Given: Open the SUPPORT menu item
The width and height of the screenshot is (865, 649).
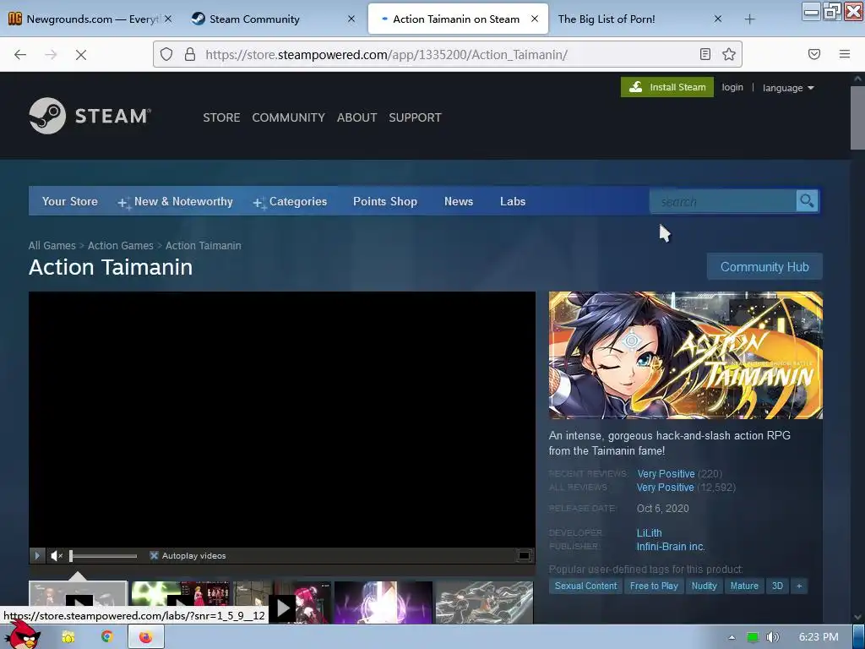Looking at the screenshot, I should [415, 117].
